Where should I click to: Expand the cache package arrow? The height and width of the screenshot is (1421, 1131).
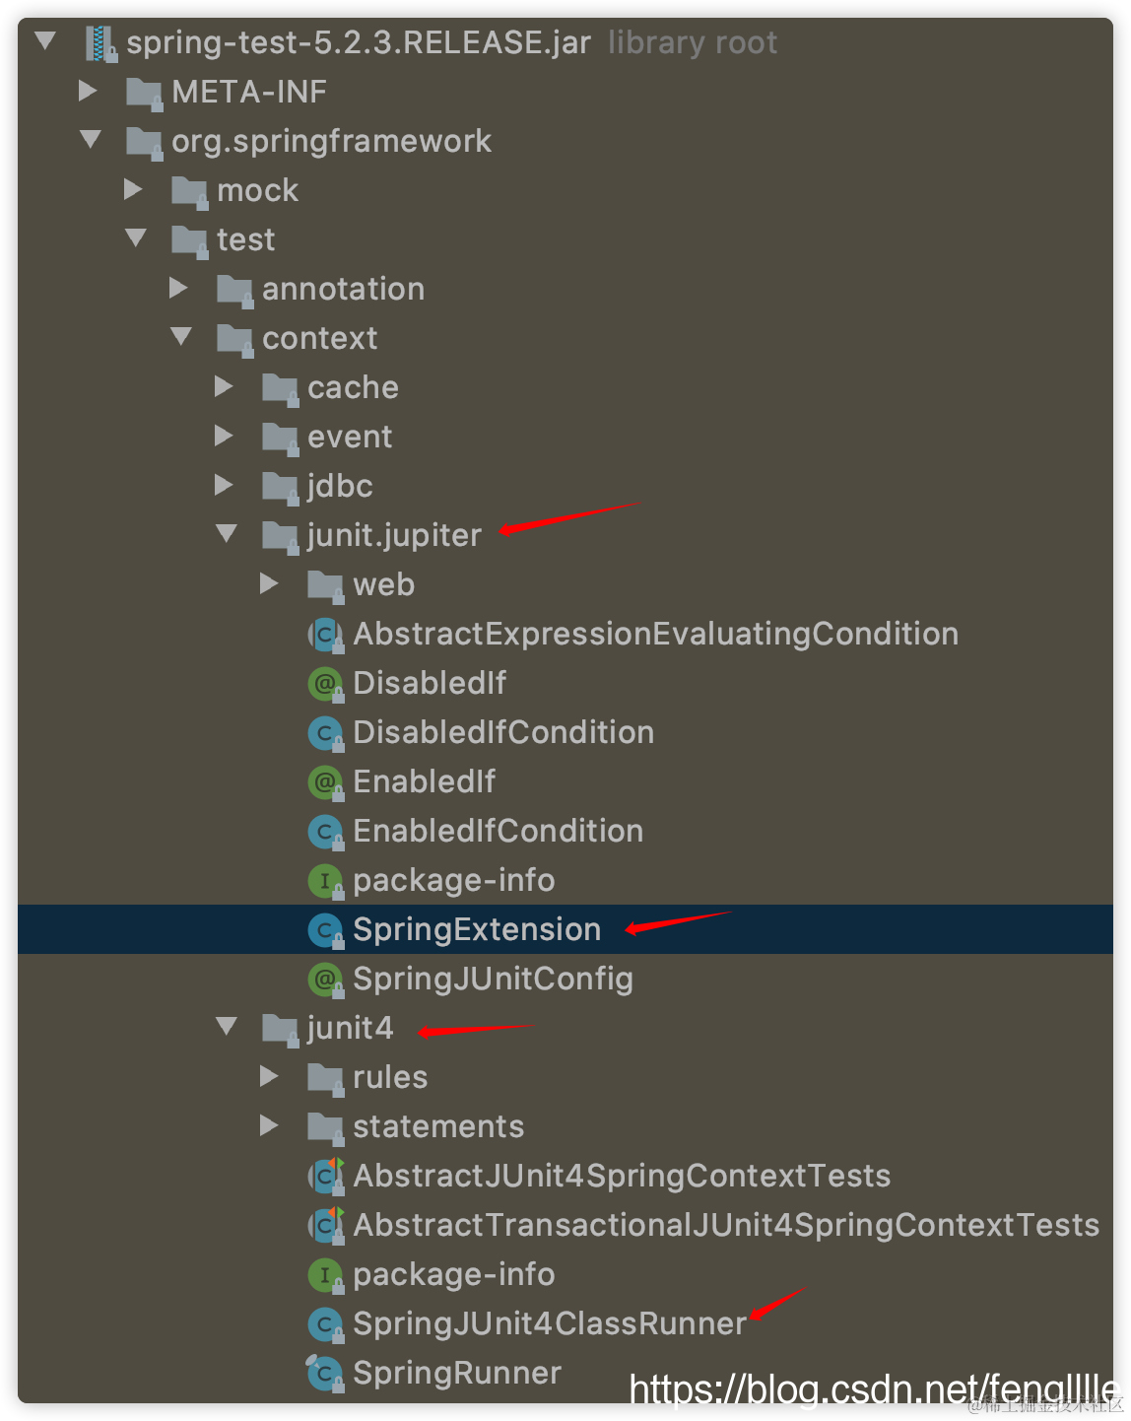pos(224,386)
